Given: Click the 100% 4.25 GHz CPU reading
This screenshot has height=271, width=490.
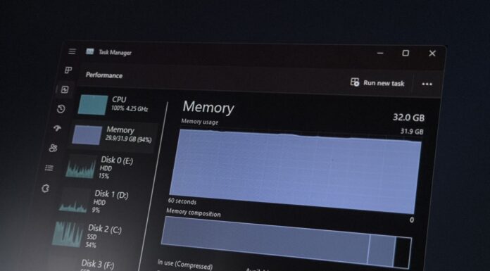Looking at the screenshot, I should click(x=130, y=109).
